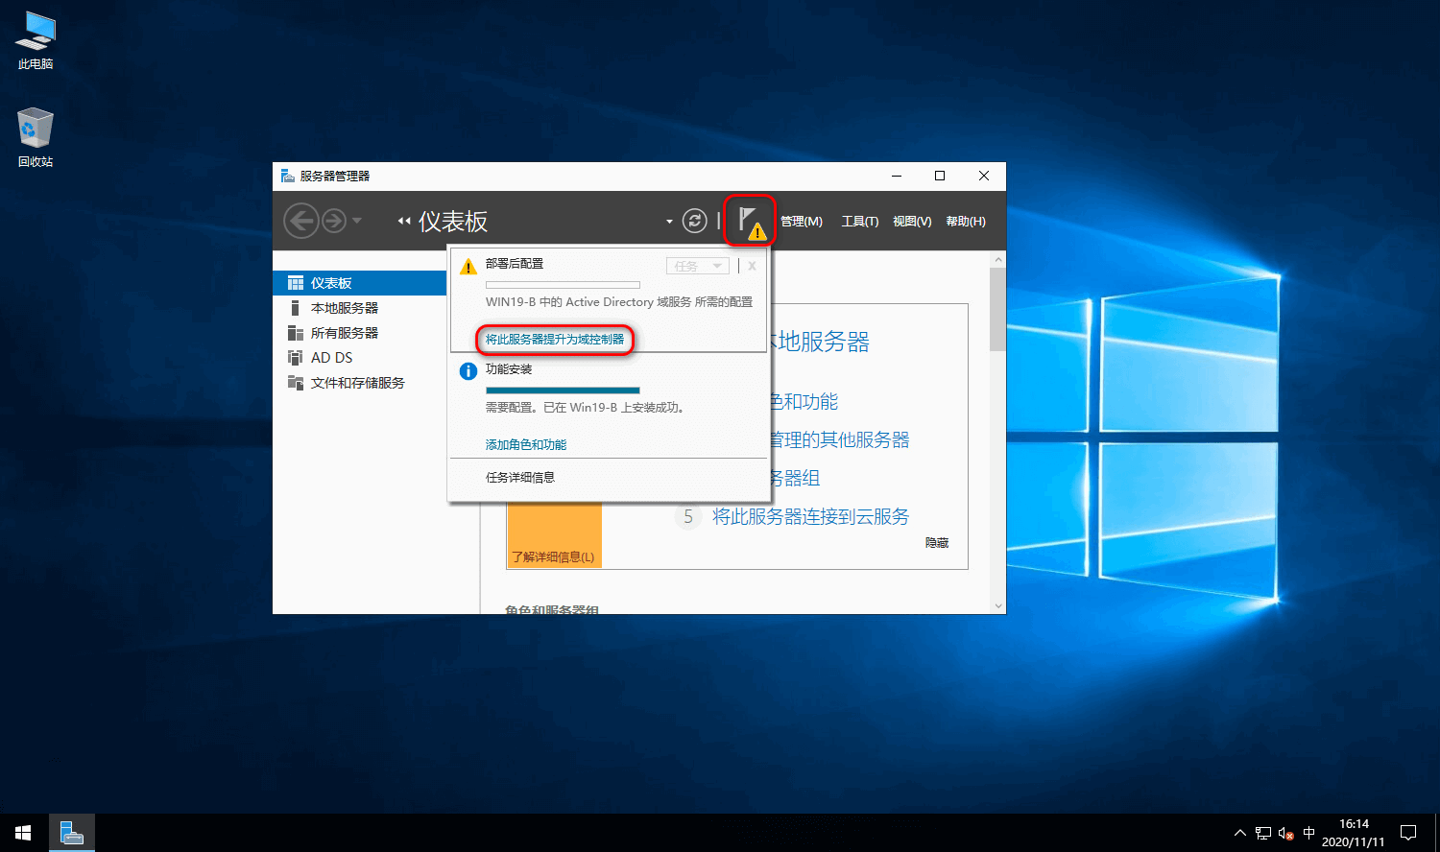
Task: Click scrollbar down arrow in Server Manager
Action: pos(998,606)
